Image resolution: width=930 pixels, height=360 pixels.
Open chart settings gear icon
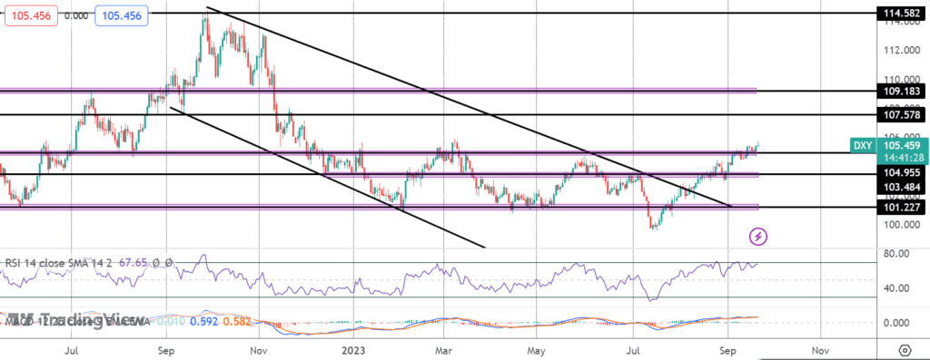click(x=905, y=350)
